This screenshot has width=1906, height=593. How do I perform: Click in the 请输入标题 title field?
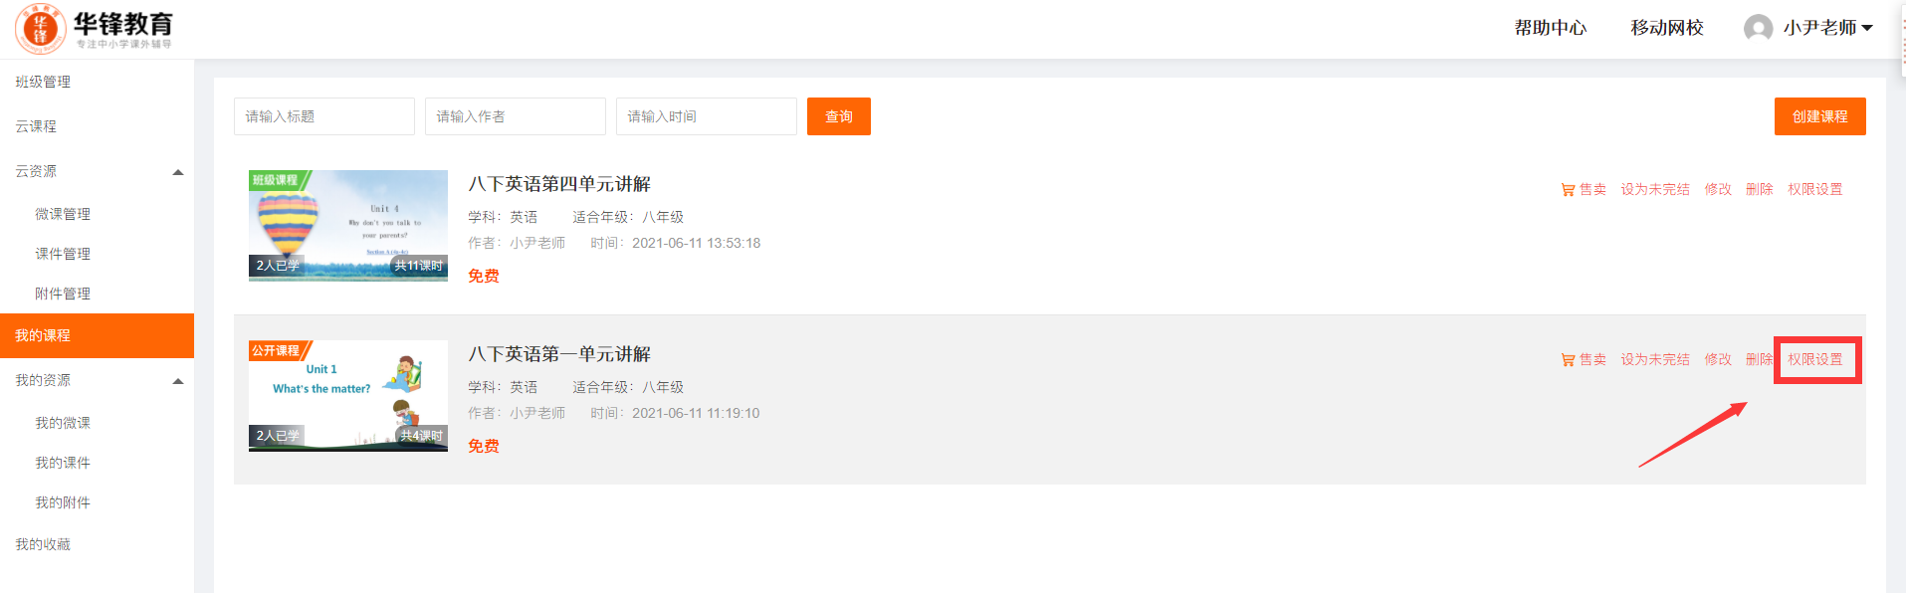[x=324, y=116]
